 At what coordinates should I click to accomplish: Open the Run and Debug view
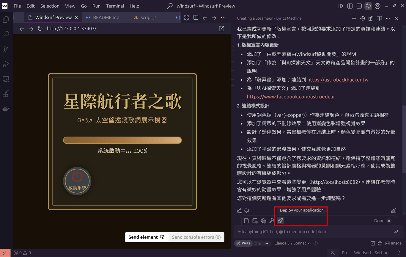point(6,64)
